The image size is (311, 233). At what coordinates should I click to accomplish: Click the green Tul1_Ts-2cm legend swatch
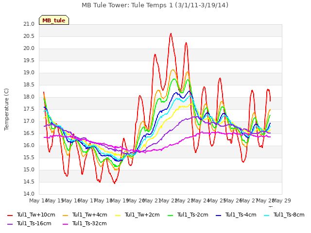[170, 215]
